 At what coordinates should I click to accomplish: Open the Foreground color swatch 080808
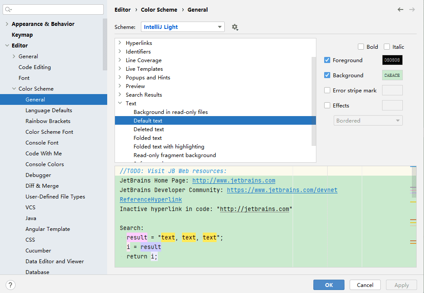392,60
